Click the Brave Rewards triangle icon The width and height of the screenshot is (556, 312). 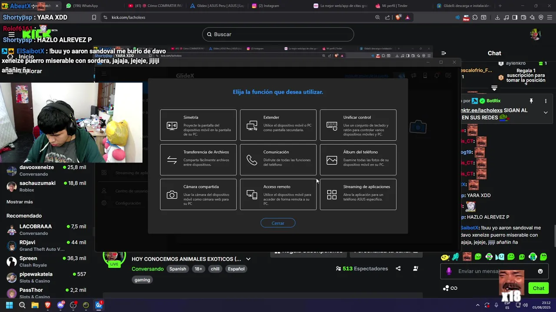point(407,17)
